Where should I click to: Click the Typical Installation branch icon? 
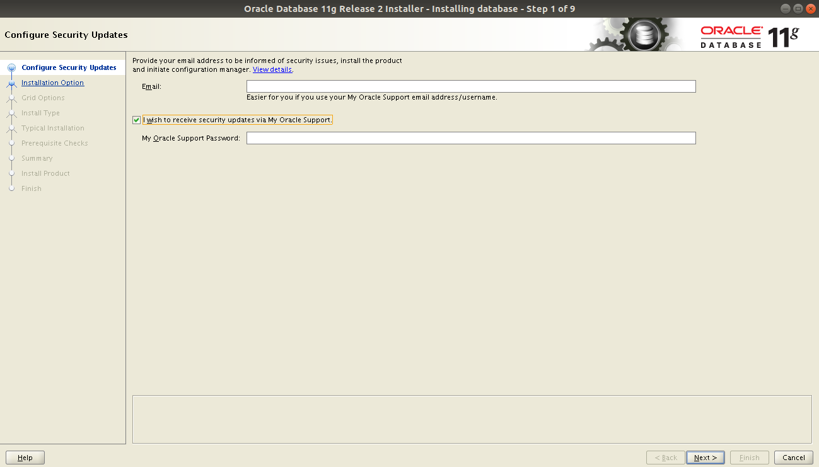click(10, 128)
